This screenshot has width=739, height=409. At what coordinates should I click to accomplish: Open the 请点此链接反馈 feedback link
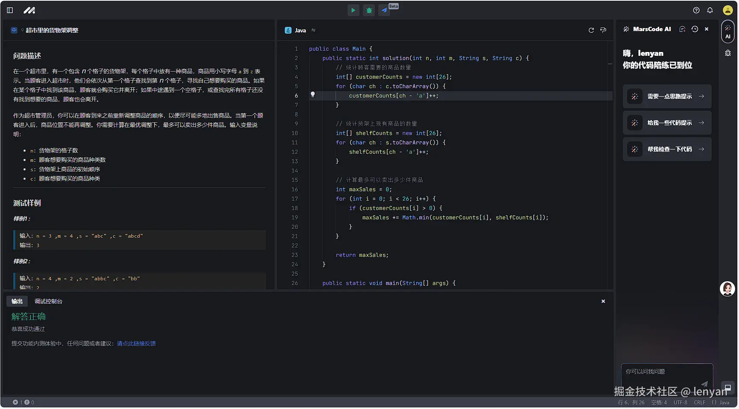(136, 343)
